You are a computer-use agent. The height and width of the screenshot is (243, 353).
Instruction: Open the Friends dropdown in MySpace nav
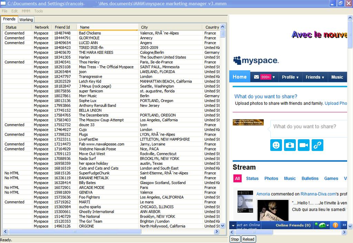click(x=315, y=77)
